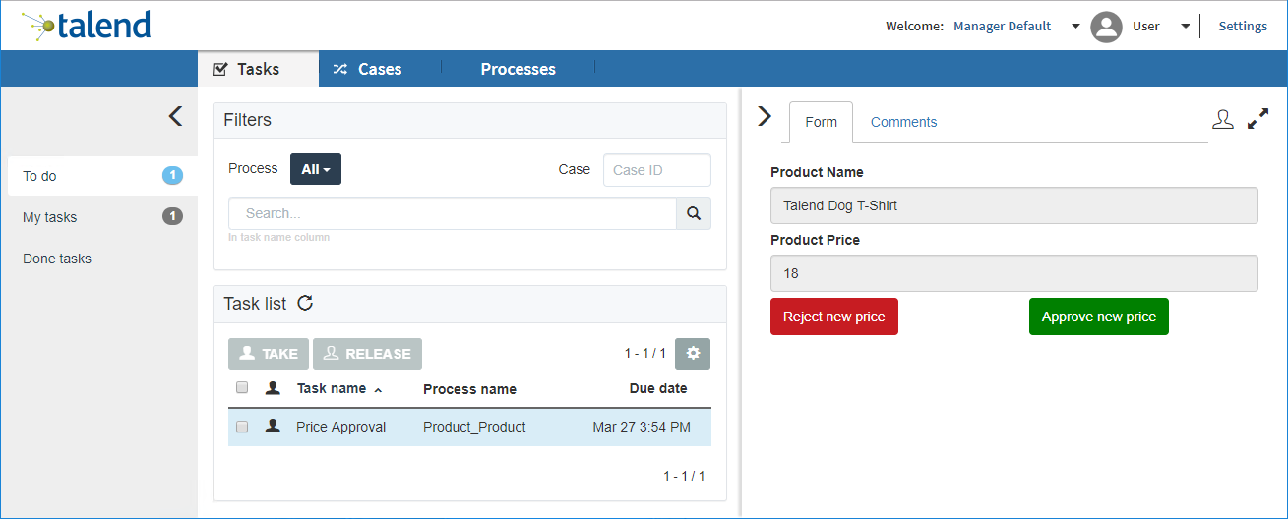This screenshot has width=1288, height=519.
Task: Open Manager Default profile dropdown
Action: (x=1075, y=27)
